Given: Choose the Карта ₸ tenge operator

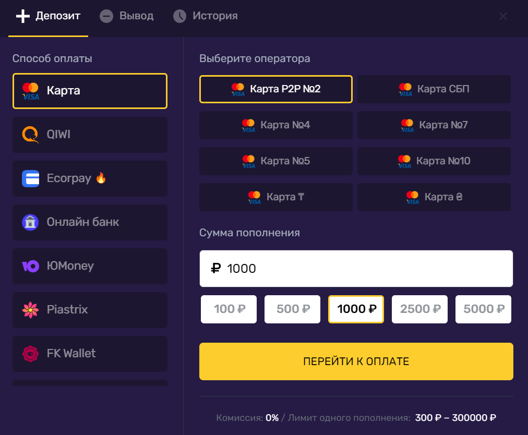Looking at the screenshot, I should [276, 197].
